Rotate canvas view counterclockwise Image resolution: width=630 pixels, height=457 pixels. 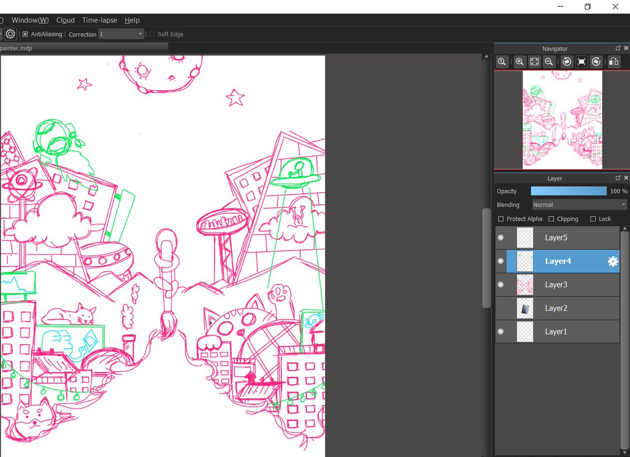[567, 61]
